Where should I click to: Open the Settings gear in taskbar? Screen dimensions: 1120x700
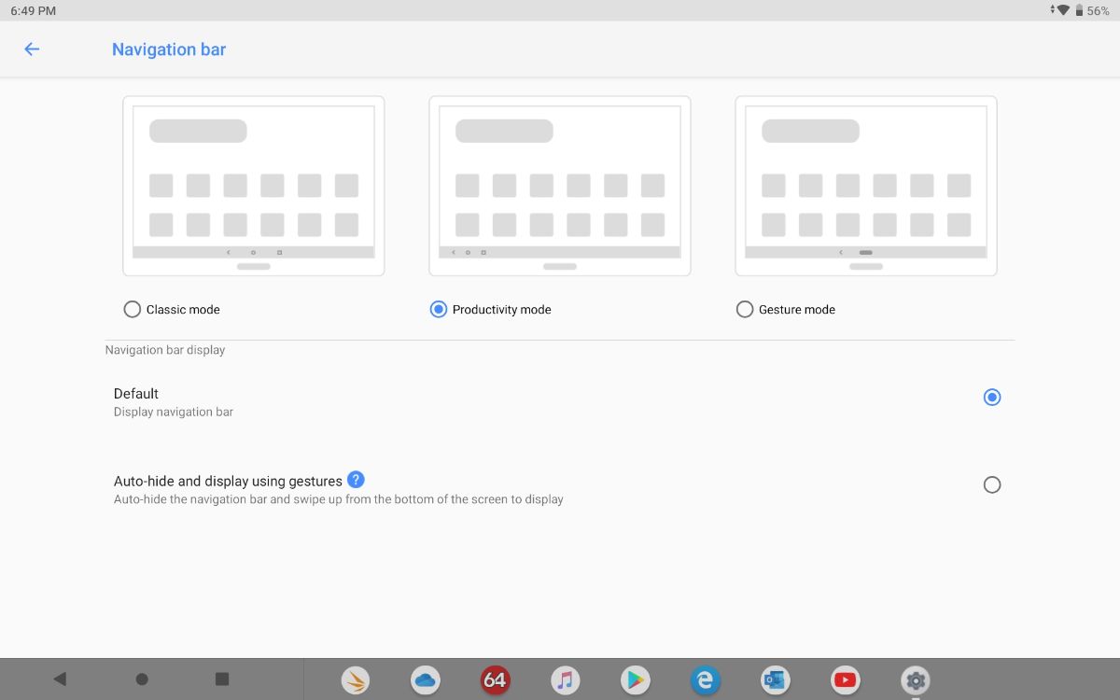coord(916,679)
